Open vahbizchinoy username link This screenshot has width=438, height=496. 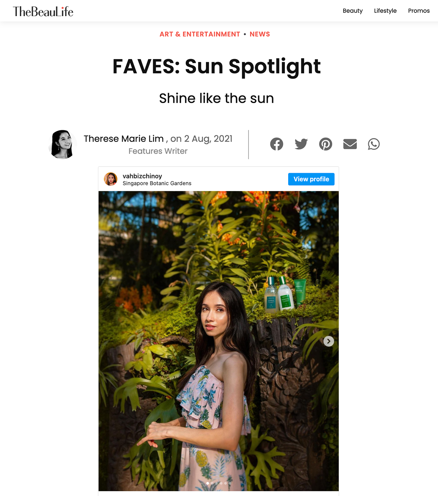point(142,176)
